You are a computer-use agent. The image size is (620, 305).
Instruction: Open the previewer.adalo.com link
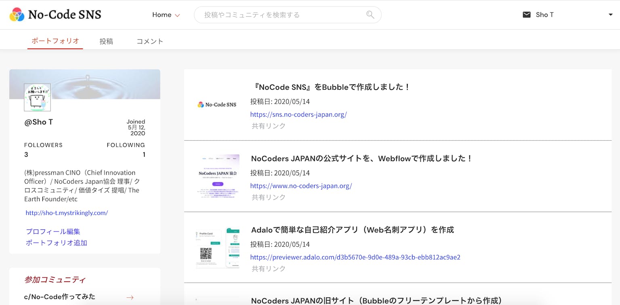tap(355, 257)
